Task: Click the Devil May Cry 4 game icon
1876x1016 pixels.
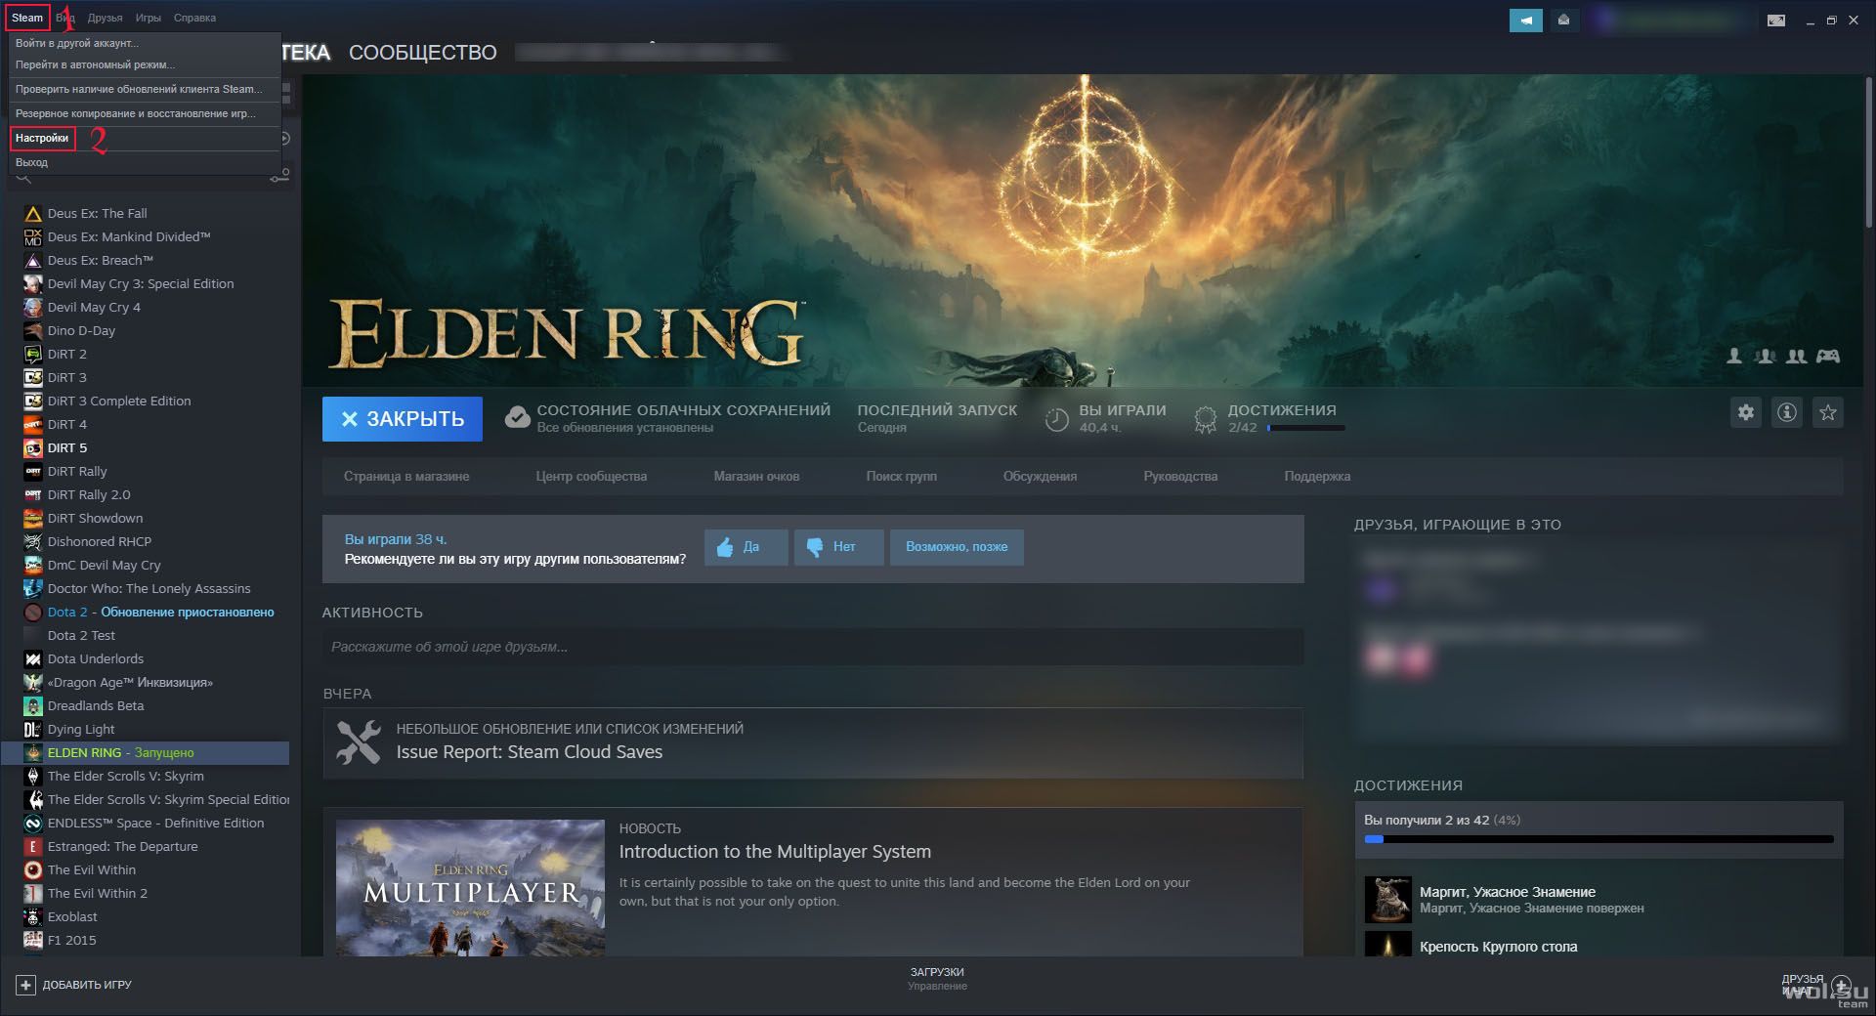Action: coord(33,308)
